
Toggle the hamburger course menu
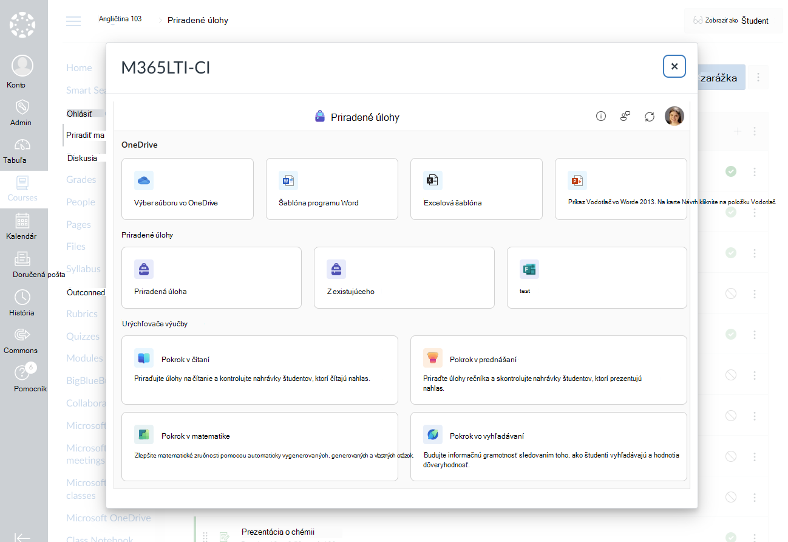[73, 21]
